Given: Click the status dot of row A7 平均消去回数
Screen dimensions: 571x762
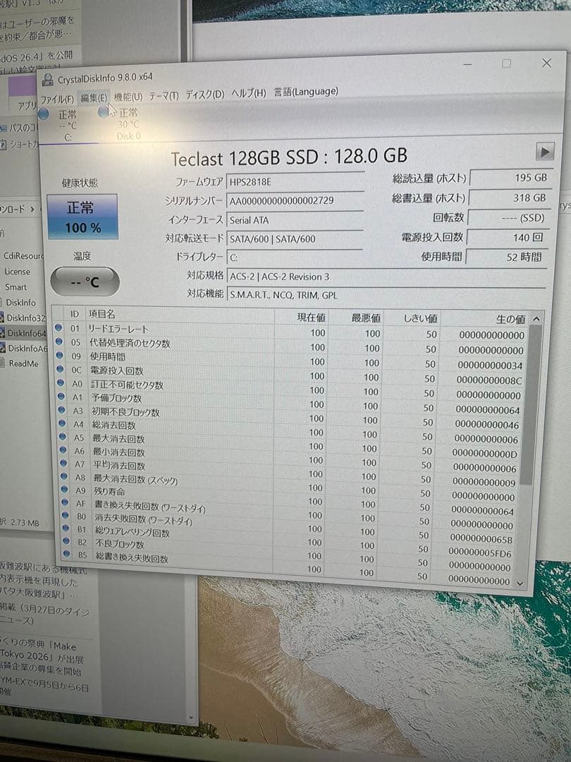Looking at the screenshot, I should point(63,463).
